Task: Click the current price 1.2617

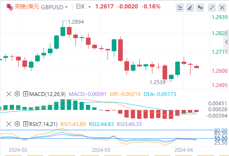Action: coord(105,7)
